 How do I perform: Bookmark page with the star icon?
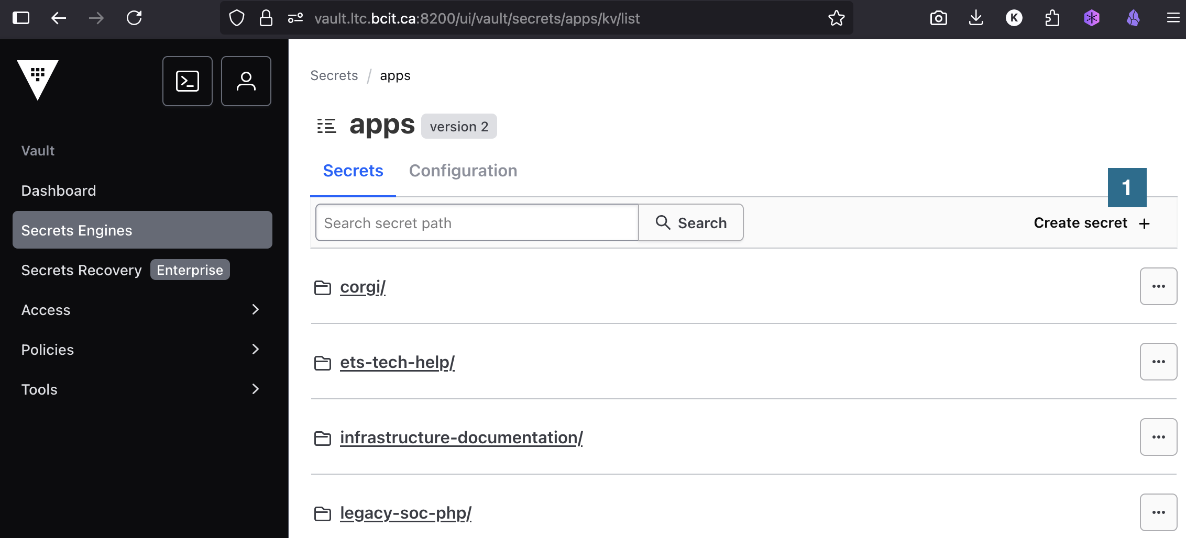click(x=836, y=18)
